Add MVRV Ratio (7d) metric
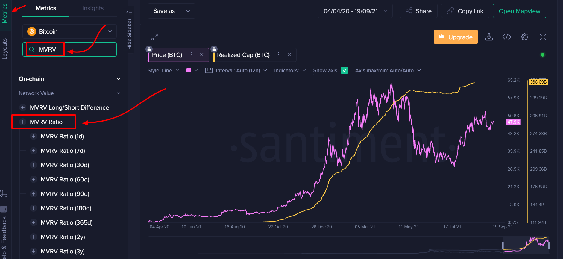Screen dimensions: 563x259 click(34, 151)
